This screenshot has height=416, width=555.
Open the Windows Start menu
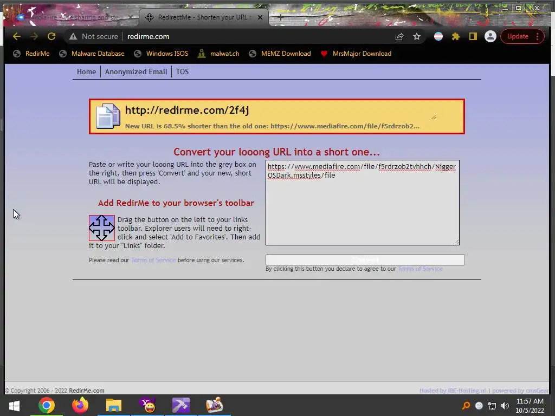click(x=14, y=405)
